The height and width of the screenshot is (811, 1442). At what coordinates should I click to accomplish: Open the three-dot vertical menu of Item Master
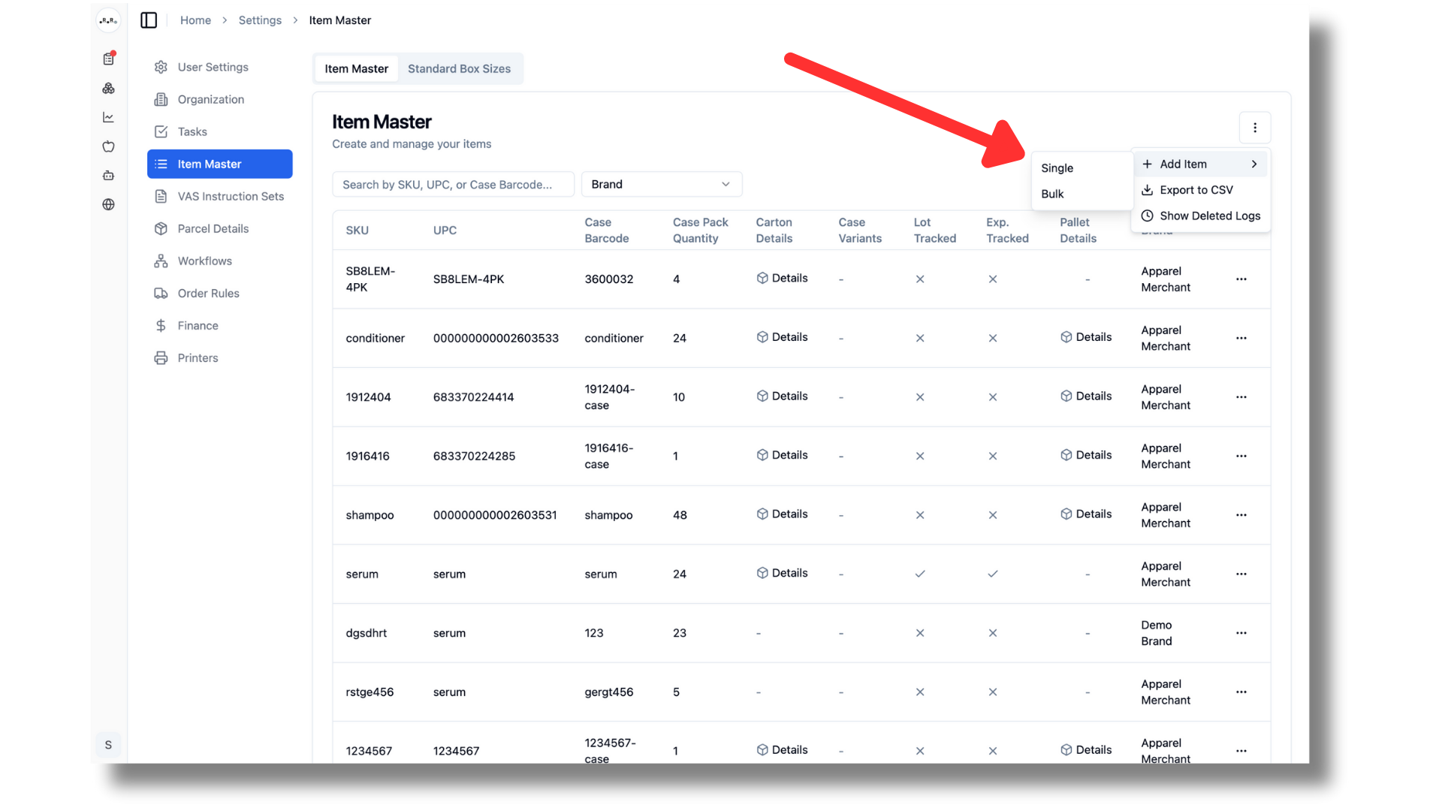pyautogui.click(x=1254, y=128)
